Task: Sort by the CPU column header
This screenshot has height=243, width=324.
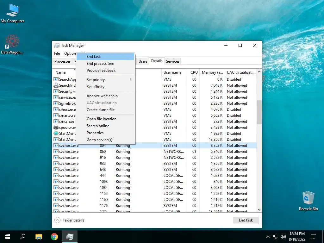Action: [x=194, y=72]
